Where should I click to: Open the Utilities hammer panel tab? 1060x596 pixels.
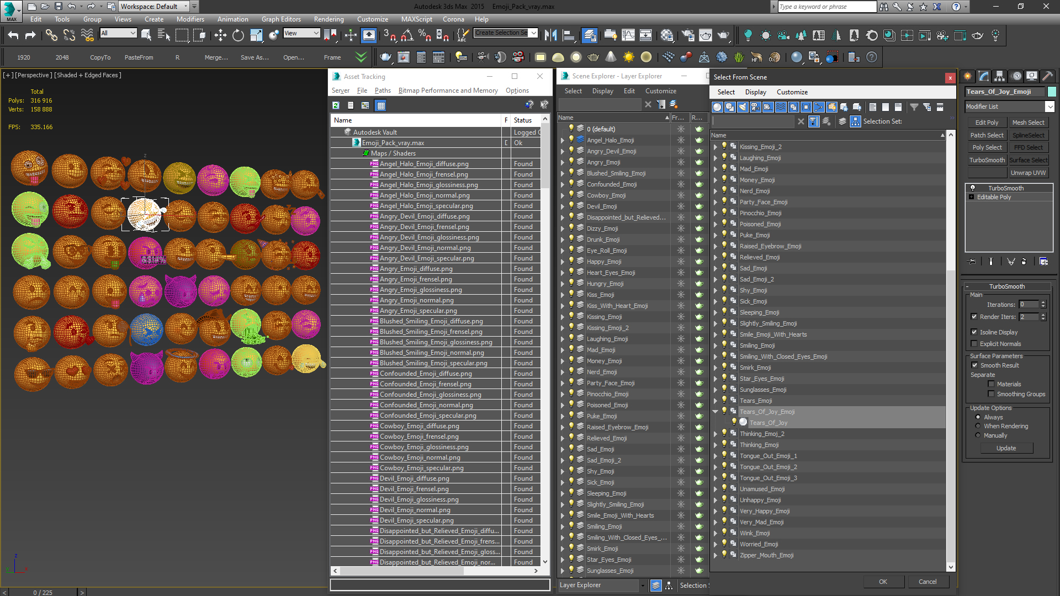point(1047,76)
